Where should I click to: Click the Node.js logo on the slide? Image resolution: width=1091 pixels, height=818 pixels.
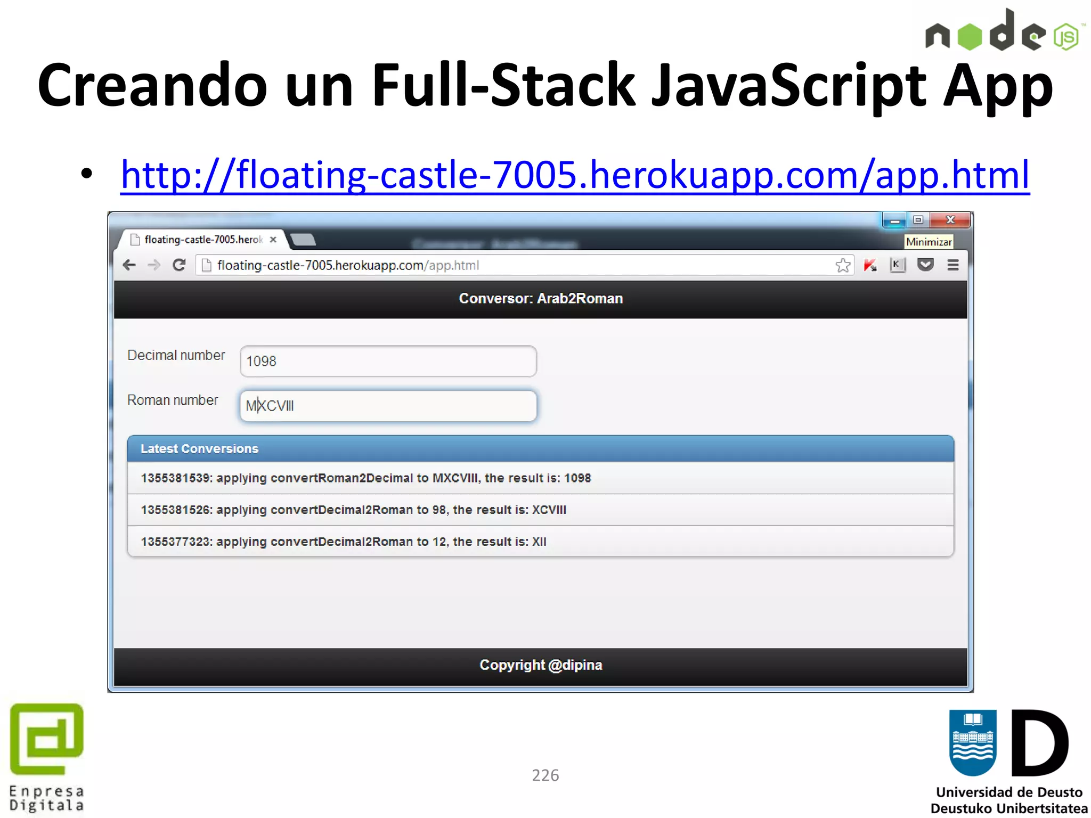click(1005, 31)
